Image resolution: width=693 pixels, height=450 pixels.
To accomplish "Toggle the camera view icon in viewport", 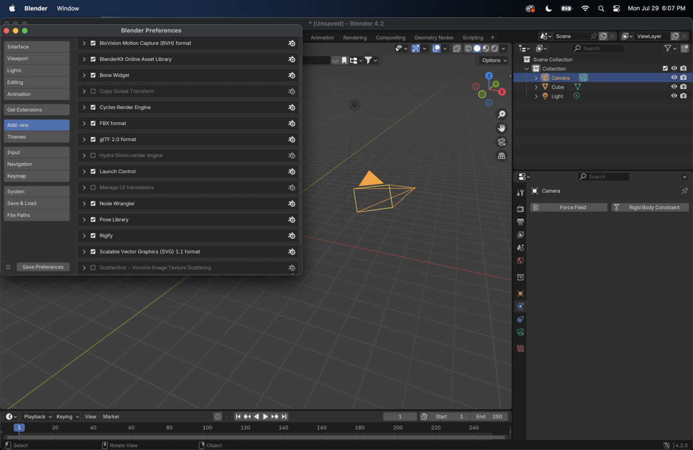I will tap(501, 142).
